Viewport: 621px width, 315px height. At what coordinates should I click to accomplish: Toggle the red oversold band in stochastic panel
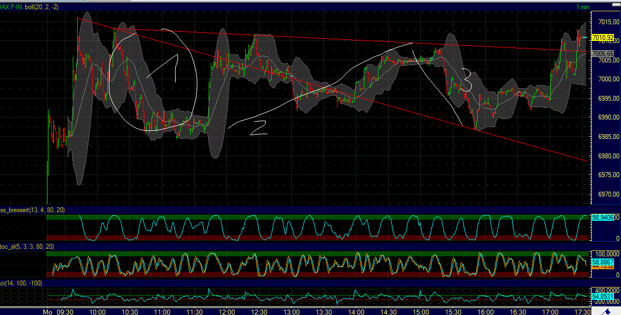tap(323, 275)
